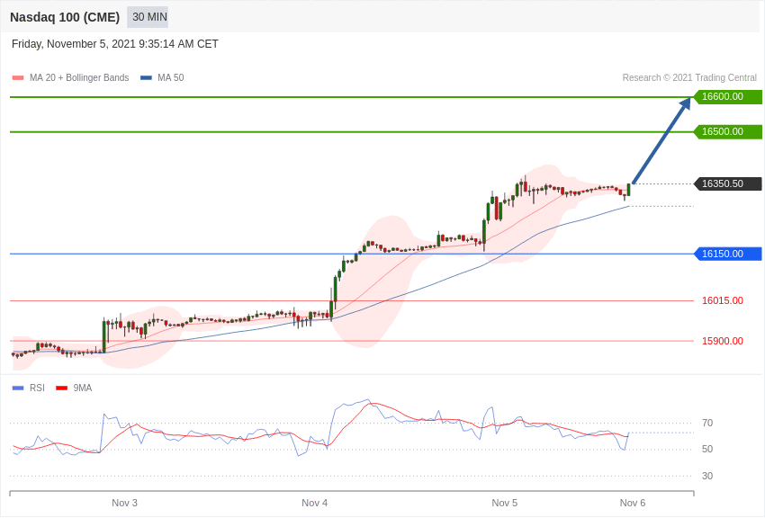Select the green 16500.00 resistance tag
The width and height of the screenshot is (765, 518).
point(727,132)
